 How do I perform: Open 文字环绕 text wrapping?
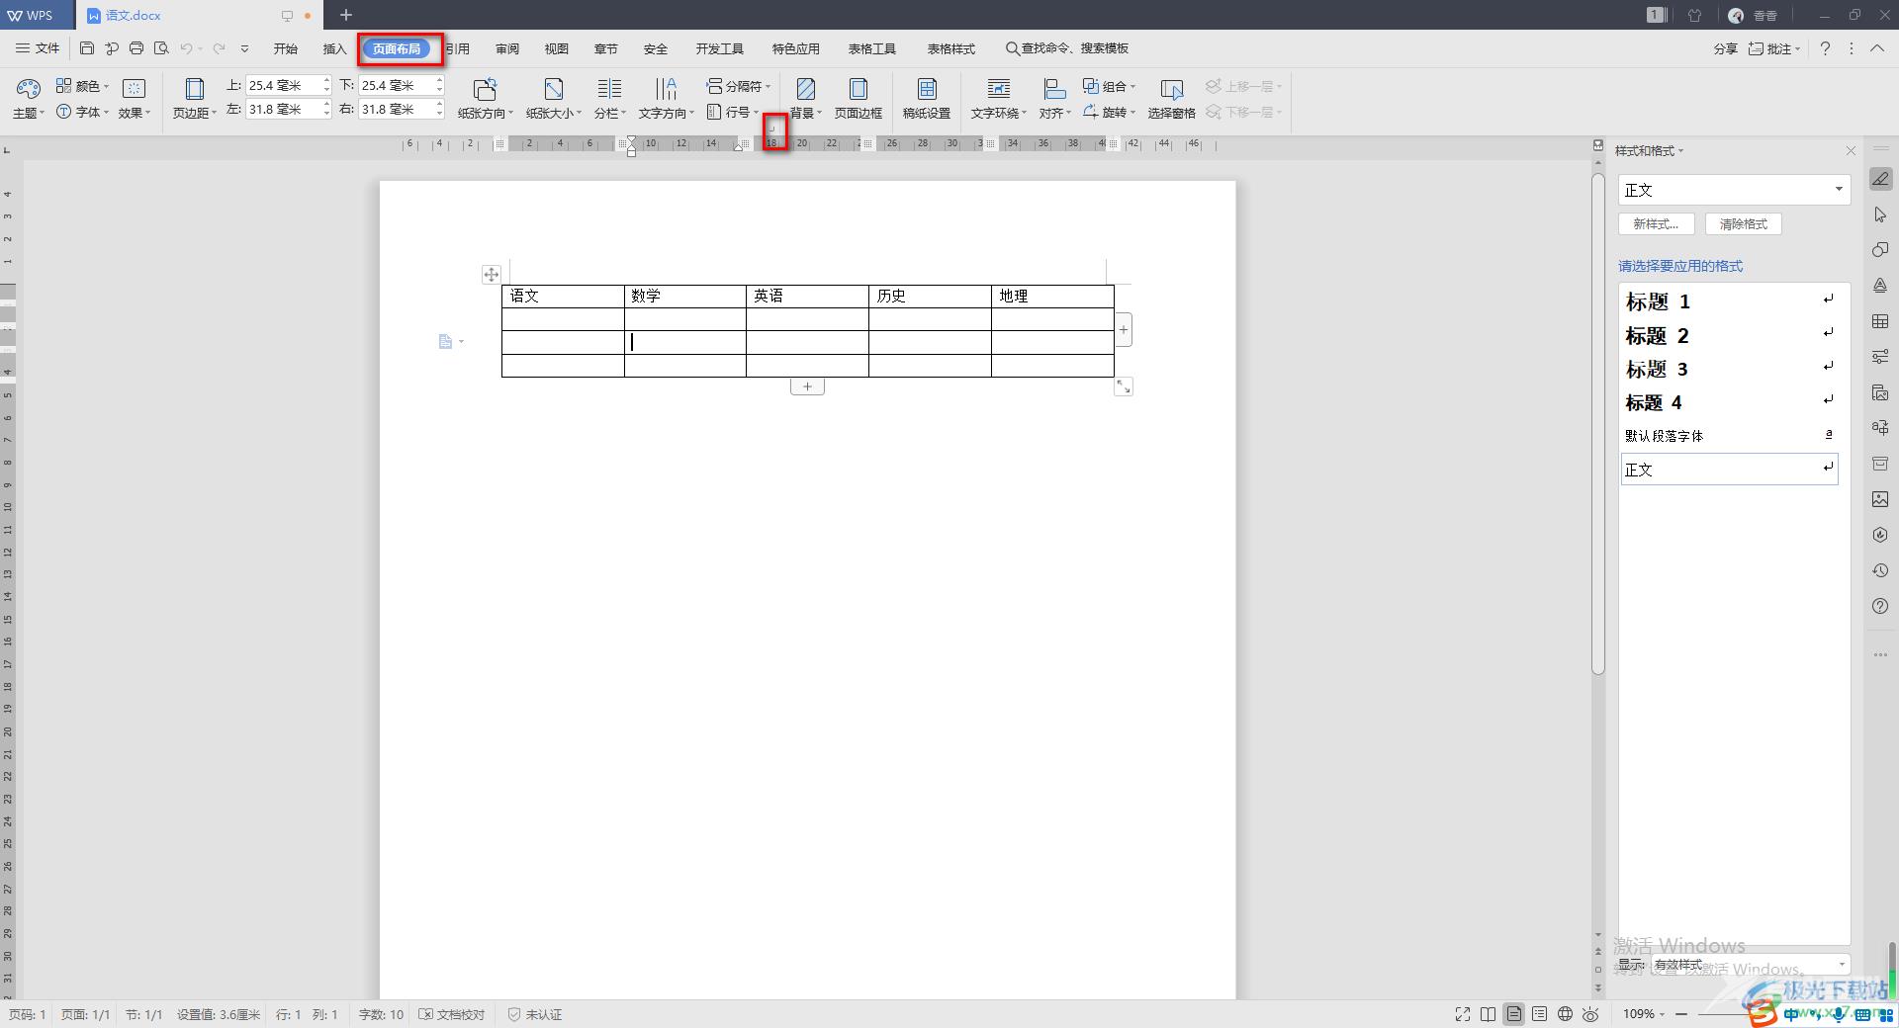(998, 99)
